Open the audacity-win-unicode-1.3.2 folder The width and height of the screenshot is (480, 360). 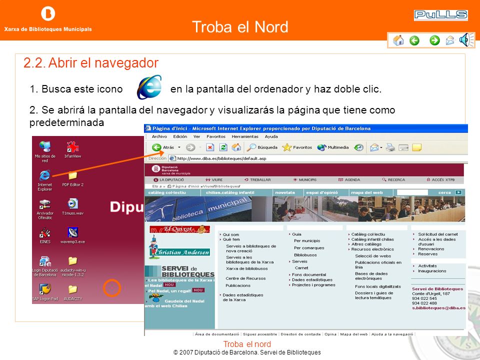pos(73,266)
